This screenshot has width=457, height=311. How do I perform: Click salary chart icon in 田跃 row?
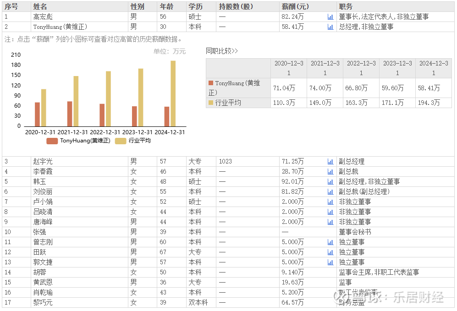coord(330,252)
